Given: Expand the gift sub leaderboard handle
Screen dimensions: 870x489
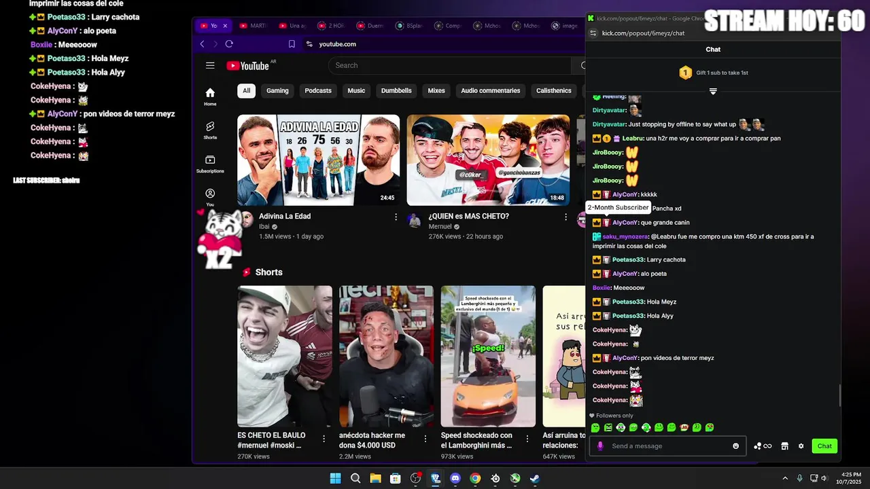Looking at the screenshot, I should click(713, 91).
